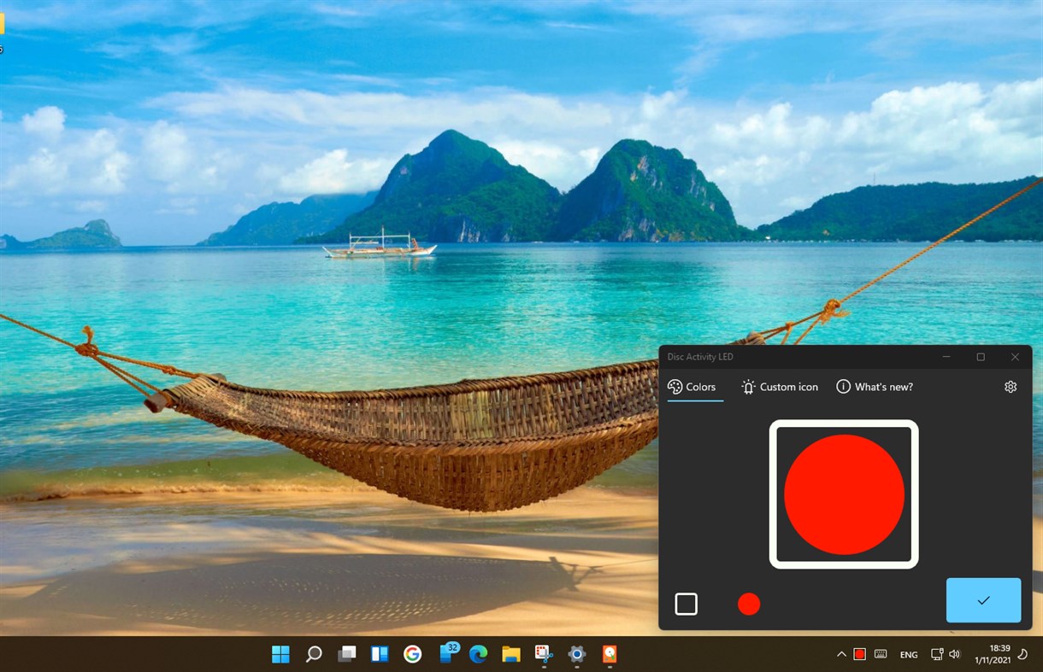Open Windows Settings from the taskbar
Viewport: 1043px width, 672px height.
tap(576, 655)
